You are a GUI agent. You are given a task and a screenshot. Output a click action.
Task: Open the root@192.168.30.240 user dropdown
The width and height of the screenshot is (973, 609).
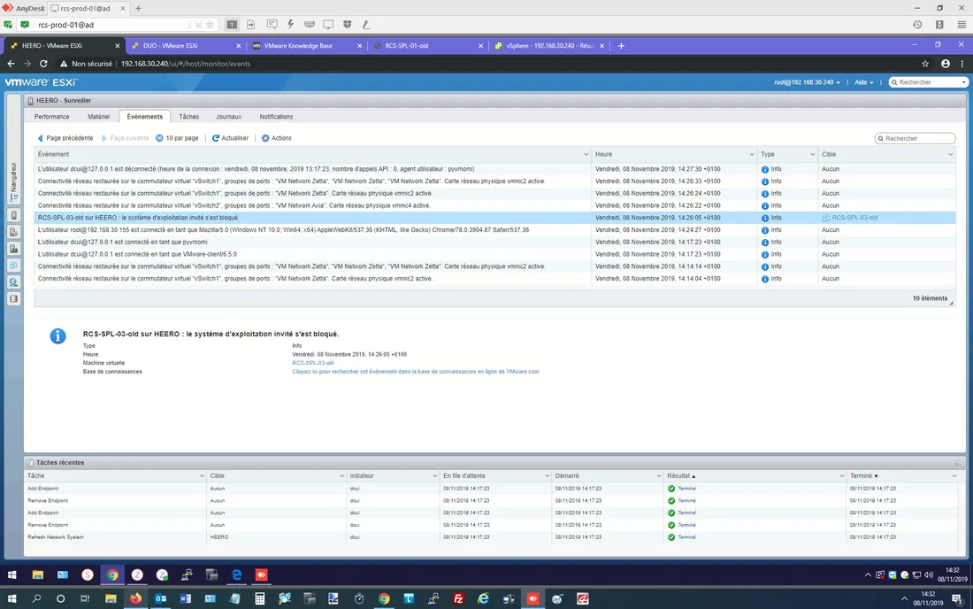(807, 81)
